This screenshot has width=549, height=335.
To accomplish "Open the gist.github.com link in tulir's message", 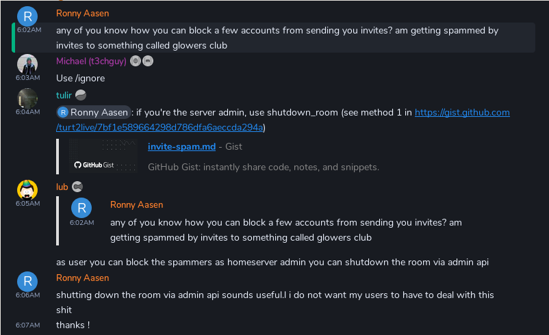I will [462, 113].
